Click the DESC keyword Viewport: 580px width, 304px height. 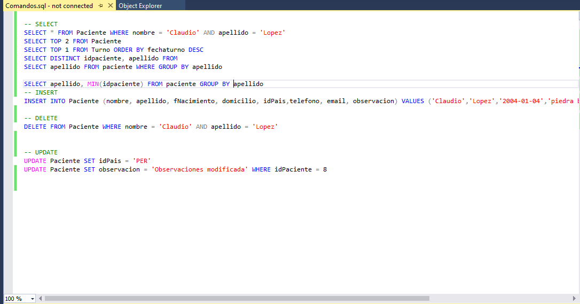click(x=196, y=50)
